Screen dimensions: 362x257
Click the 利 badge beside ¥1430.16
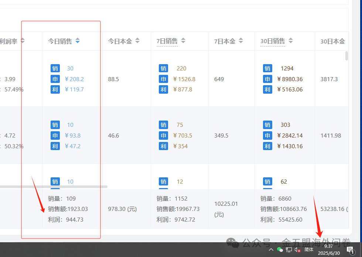tap(267, 146)
